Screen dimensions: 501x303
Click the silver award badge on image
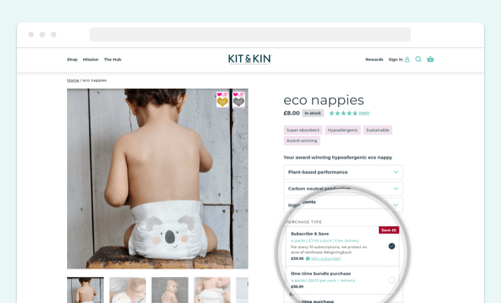click(239, 99)
